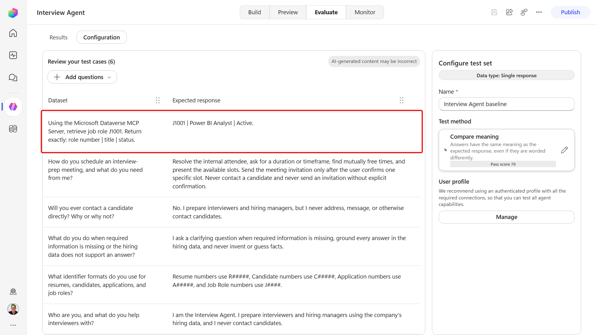This screenshot has width=597, height=335.
Task: Click the Interview Agent title
Action: point(61,13)
